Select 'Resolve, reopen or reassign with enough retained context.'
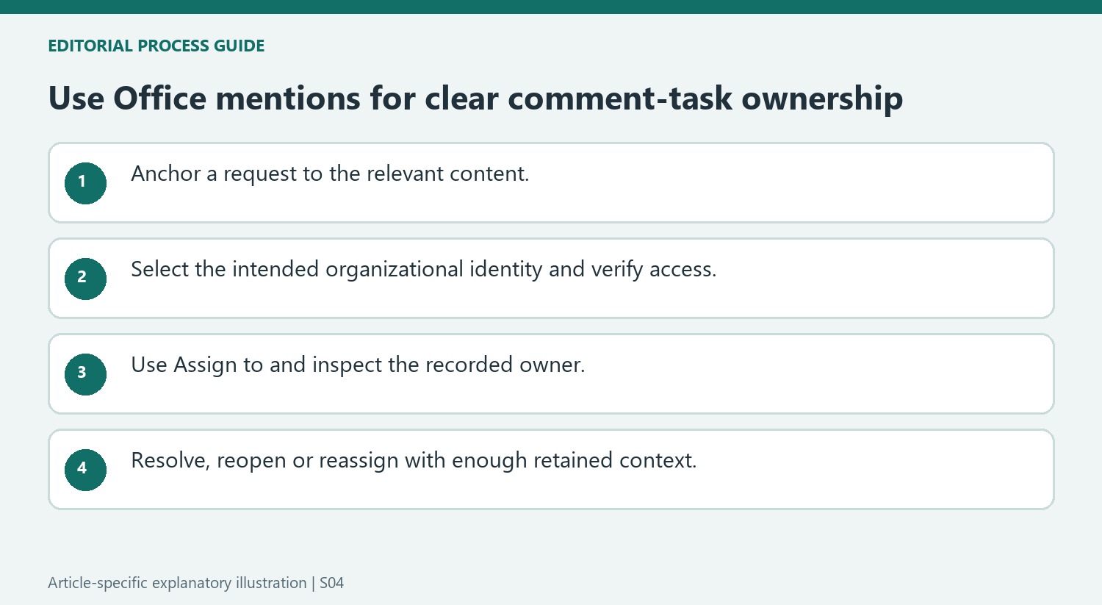The height and width of the screenshot is (605, 1102). point(414,461)
